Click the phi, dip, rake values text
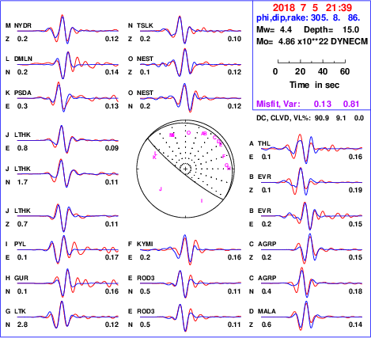The image size is (371, 338). [x=309, y=17]
